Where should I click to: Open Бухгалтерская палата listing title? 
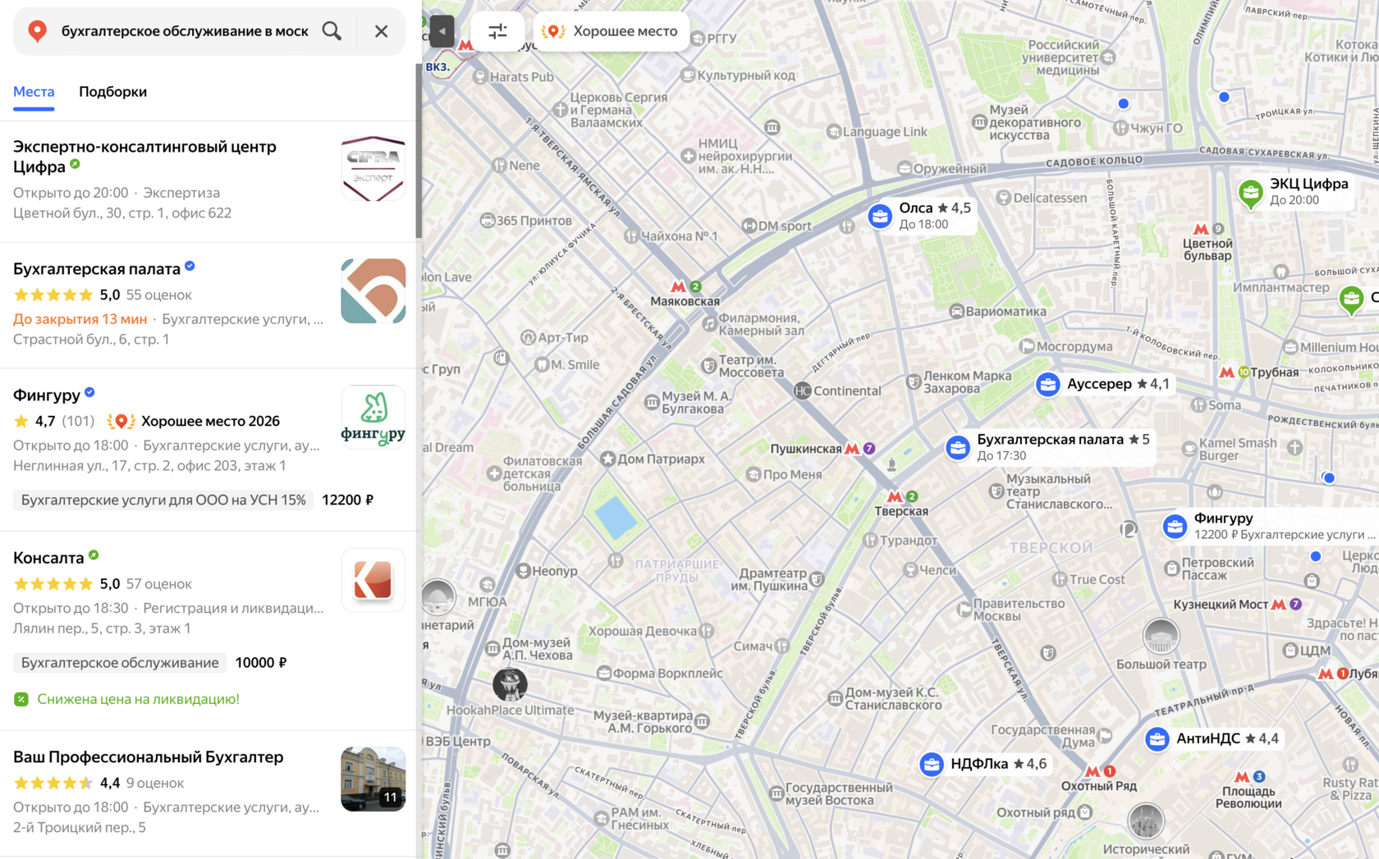[x=97, y=269]
